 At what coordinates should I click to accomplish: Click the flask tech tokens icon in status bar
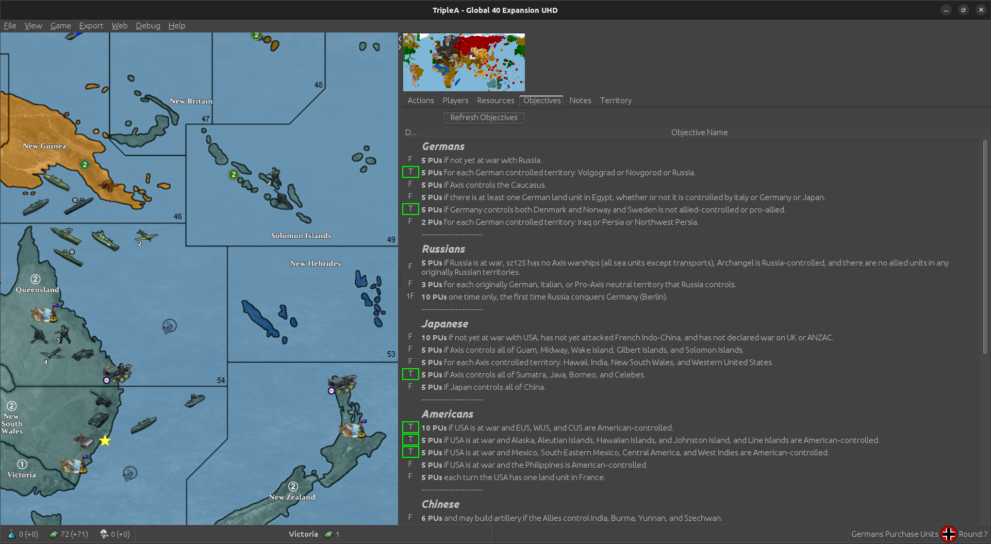tap(11, 534)
